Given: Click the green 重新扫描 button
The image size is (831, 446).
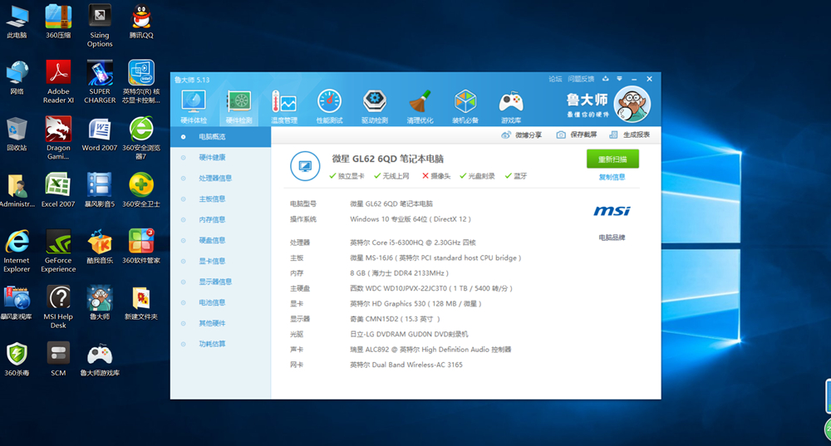Looking at the screenshot, I should 612,159.
